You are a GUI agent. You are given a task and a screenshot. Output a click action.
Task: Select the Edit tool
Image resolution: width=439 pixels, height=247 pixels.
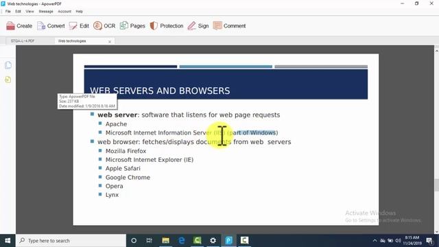pyautogui.click(x=79, y=26)
